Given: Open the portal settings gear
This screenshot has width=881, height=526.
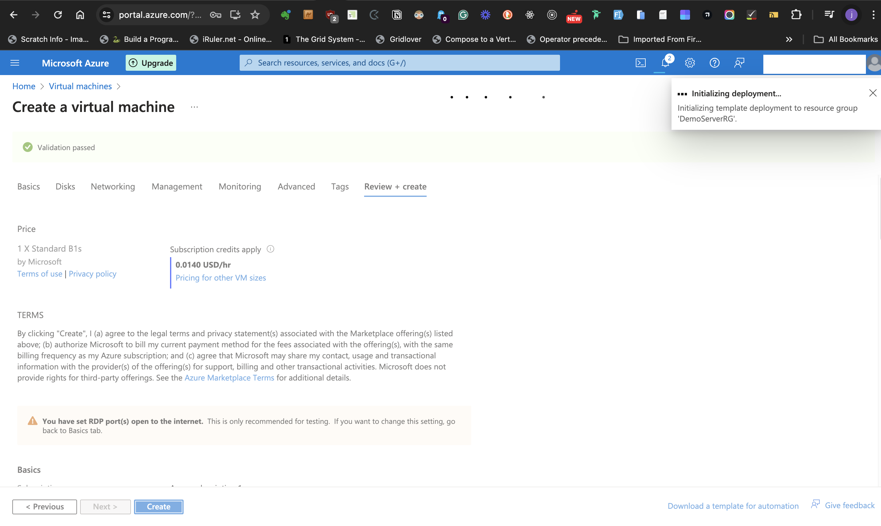Looking at the screenshot, I should click(x=690, y=63).
